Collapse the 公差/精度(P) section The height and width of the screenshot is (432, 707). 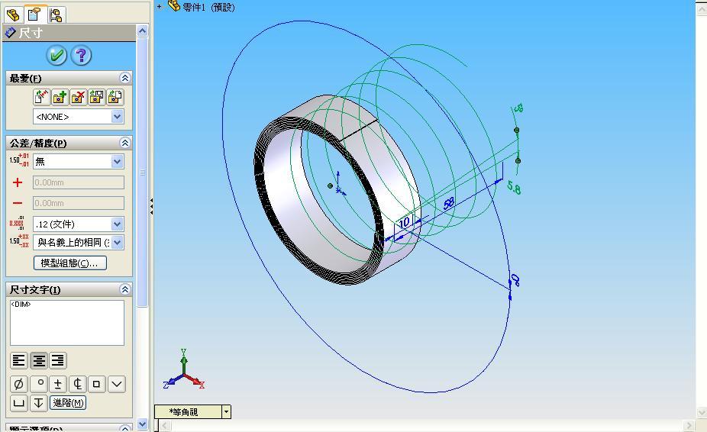(x=125, y=143)
